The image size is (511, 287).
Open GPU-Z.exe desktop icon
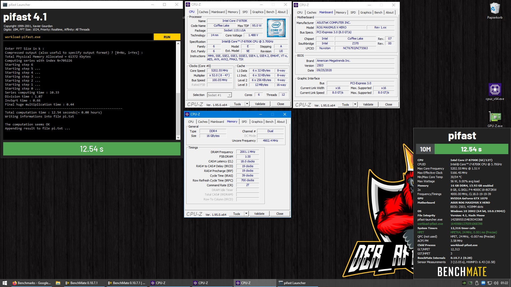[495, 119]
